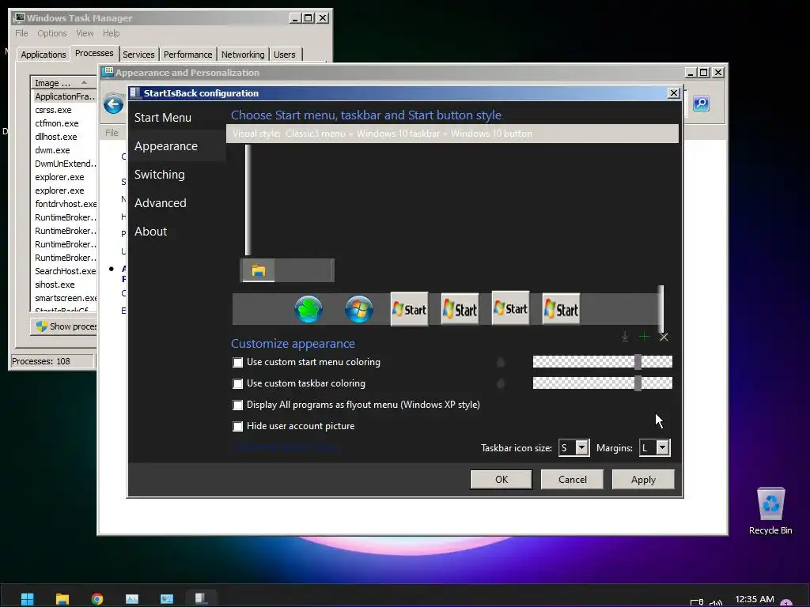Click the green plus add style icon

(x=644, y=337)
